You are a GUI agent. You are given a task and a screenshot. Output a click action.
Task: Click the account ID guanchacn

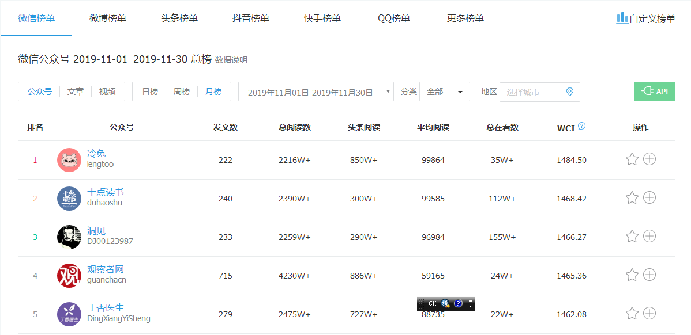(107, 280)
